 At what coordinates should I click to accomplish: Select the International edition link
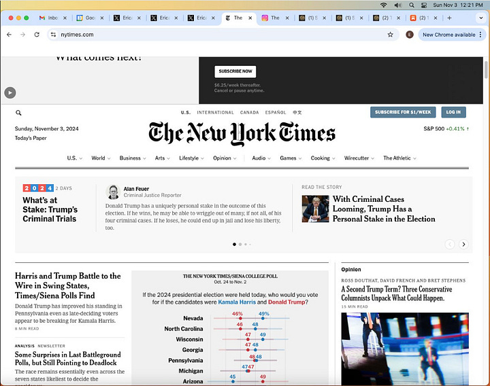coord(215,112)
